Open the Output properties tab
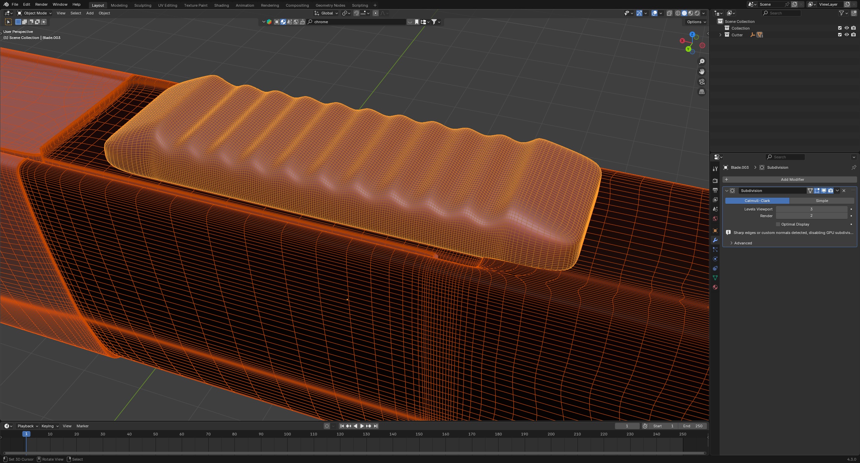 715,190
